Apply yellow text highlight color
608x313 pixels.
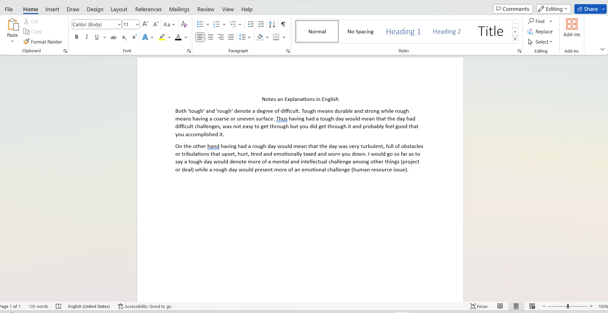[x=162, y=37]
